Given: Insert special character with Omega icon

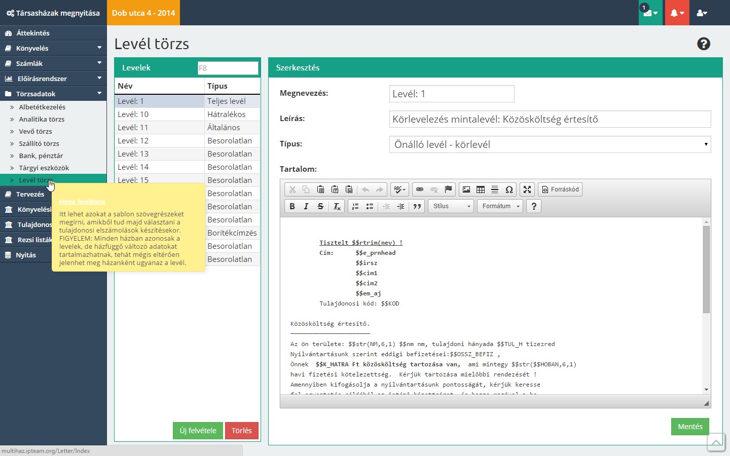Looking at the screenshot, I should (x=509, y=189).
